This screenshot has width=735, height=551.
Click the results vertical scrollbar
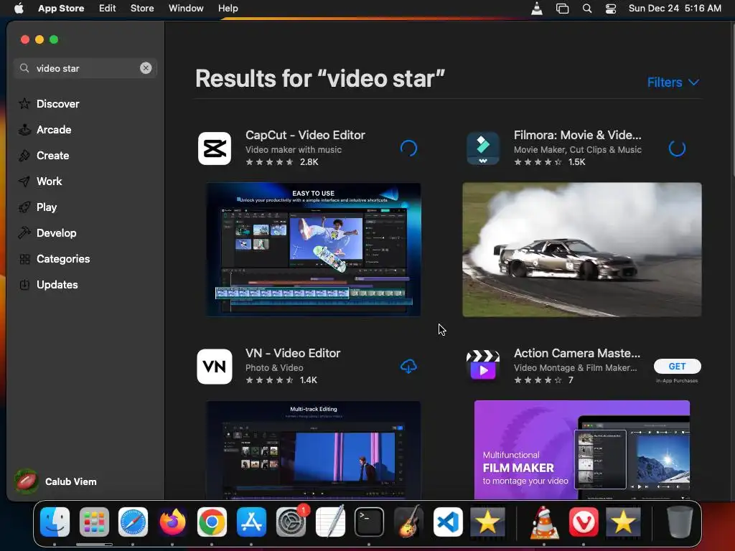click(x=733, y=100)
